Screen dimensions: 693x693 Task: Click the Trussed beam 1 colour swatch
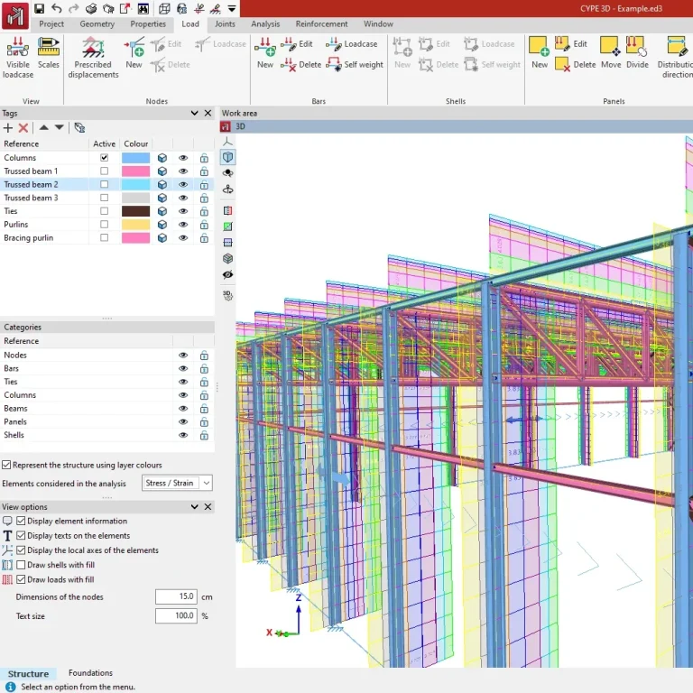[x=135, y=171]
